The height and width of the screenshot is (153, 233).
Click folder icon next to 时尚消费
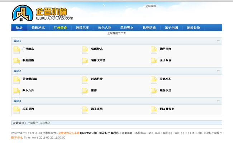(85, 80)
